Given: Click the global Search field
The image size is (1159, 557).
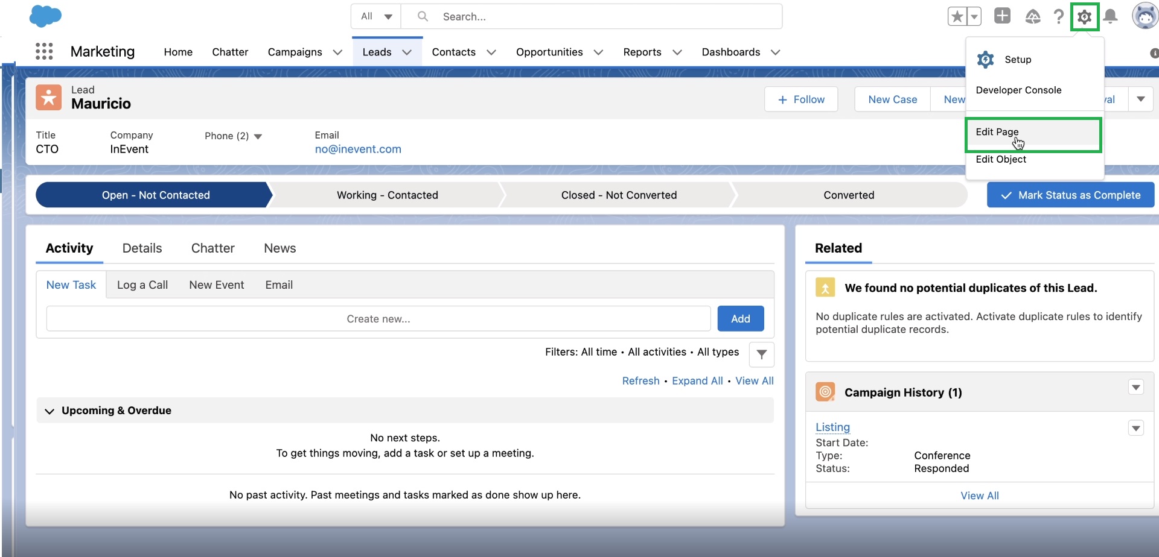Looking at the screenshot, I should [592, 16].
